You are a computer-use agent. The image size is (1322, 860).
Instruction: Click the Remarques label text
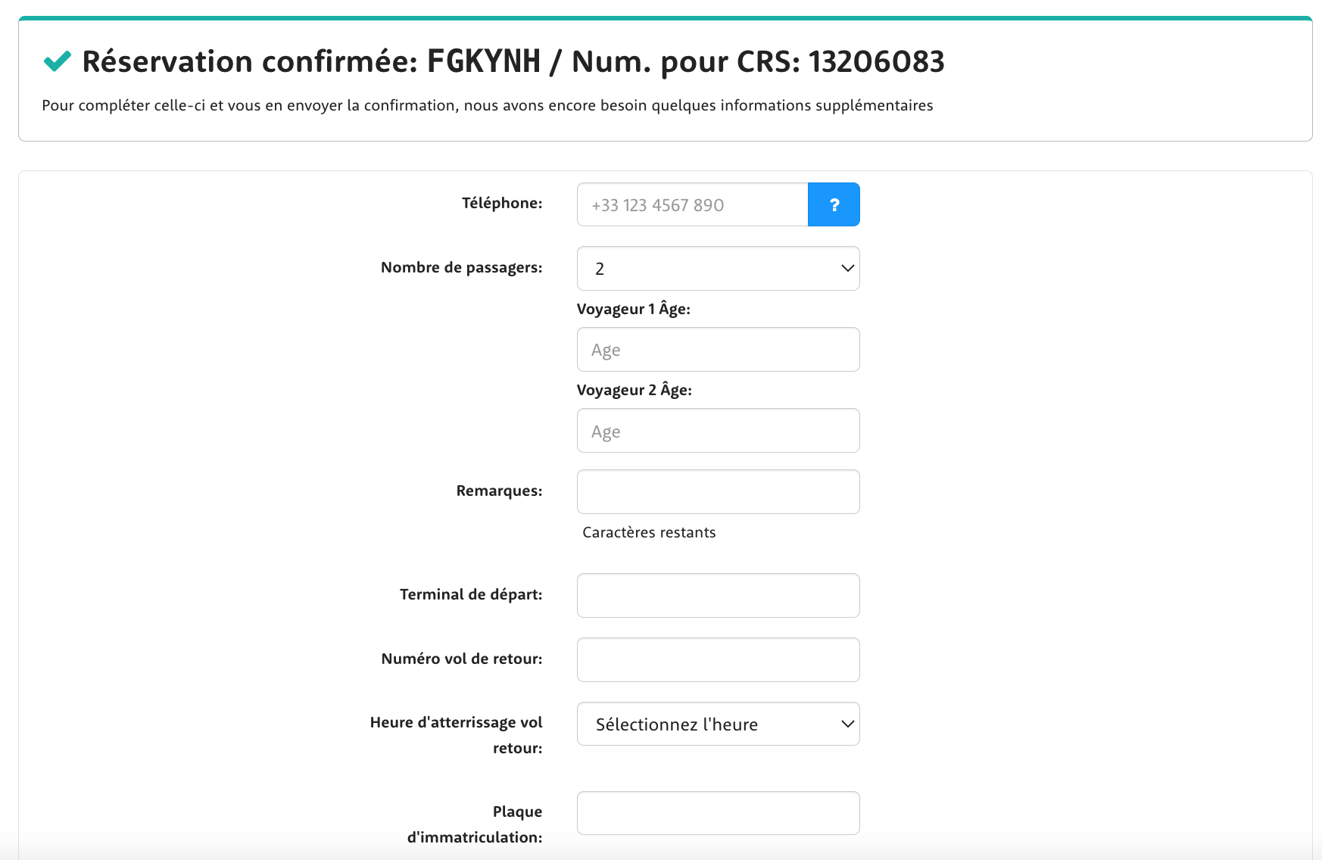point(499,491)
